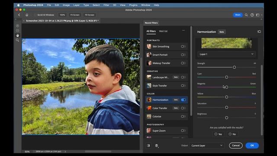Open the Filter menu
Image resolution: width=277 pixels, height=156 pixels.
click(106, 5)
